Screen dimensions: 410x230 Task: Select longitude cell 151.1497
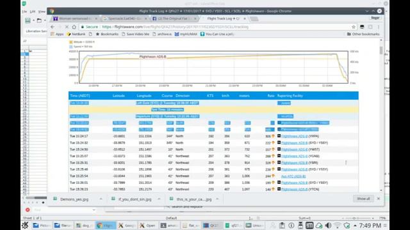145,149
